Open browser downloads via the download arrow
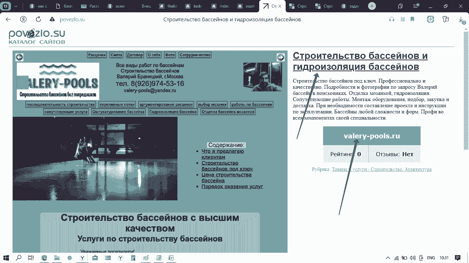469x263 pixels. [x=461, y=20]
